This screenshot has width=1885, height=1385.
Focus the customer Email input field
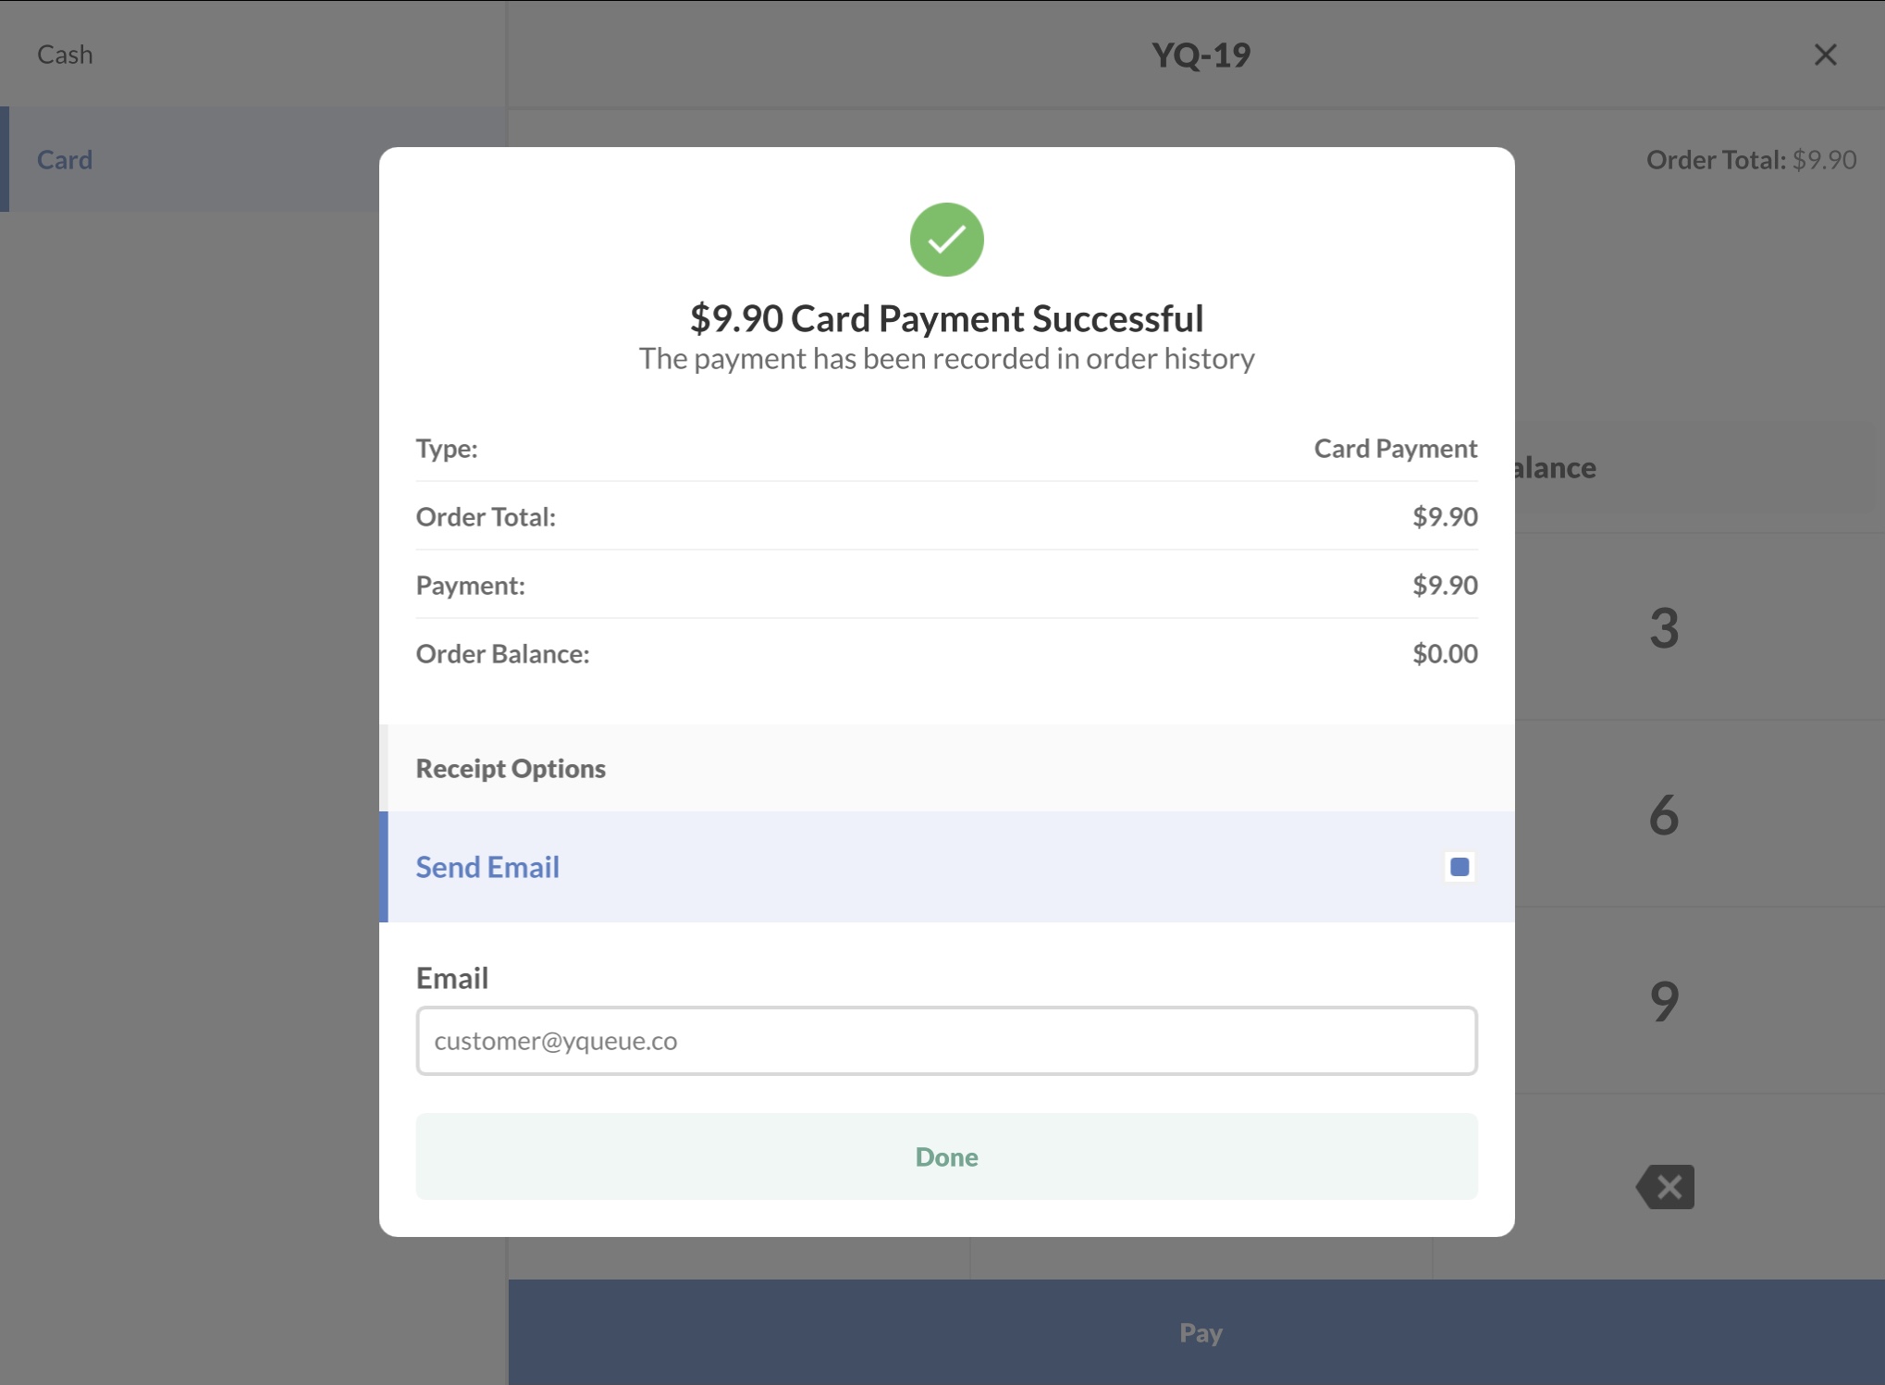click(x=946, y=1041)
